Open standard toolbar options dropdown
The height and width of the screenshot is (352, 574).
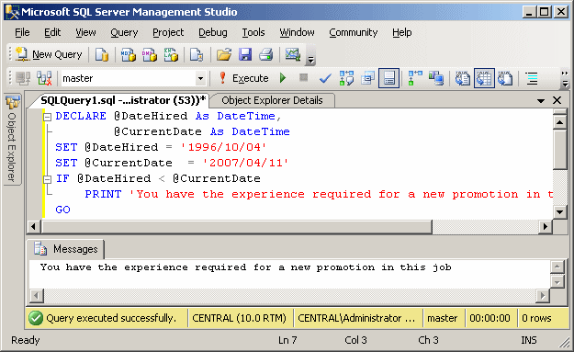pyautogui.click(x=310, y=56)
